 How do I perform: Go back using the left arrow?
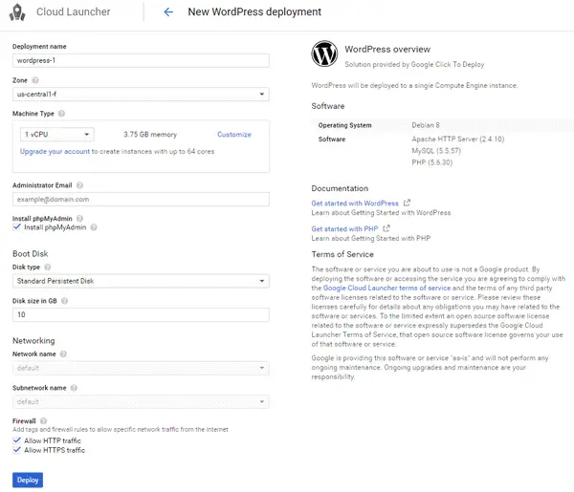tap(168, 12)
